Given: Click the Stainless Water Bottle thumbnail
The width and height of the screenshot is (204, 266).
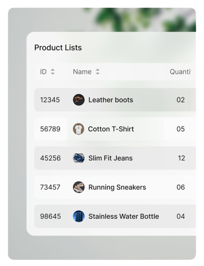Looking at the screenshot, I should 79,216.
